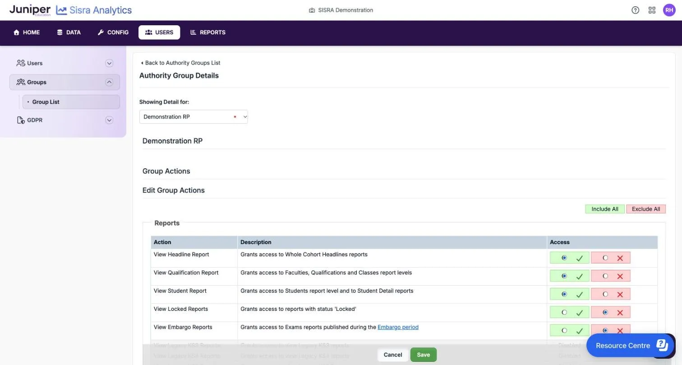Image resolution: width=682 pixels, height=365 pixels.
Task: Click the Cancel button
Action: [393, 355]
